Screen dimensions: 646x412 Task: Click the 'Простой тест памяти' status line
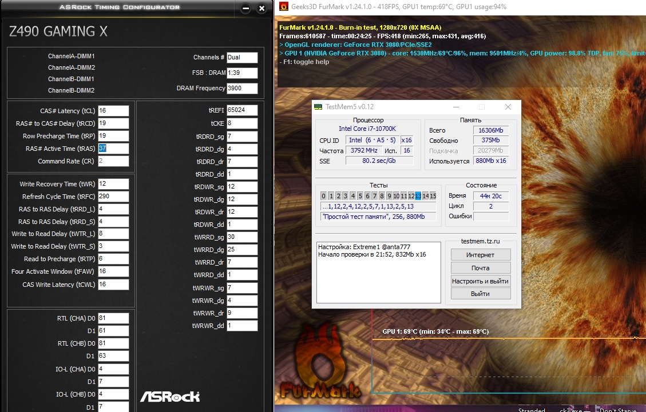(378, 217)
